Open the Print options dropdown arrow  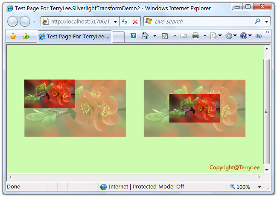coord(205,36)
